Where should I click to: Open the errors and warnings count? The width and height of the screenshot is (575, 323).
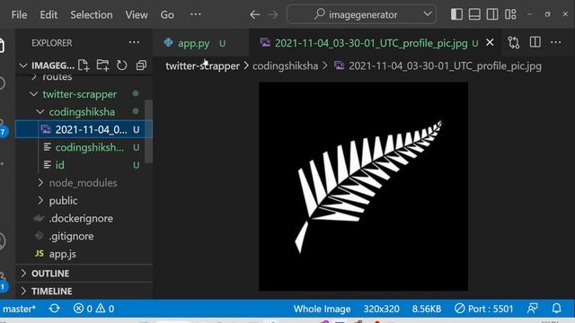(x=93, y=309)
